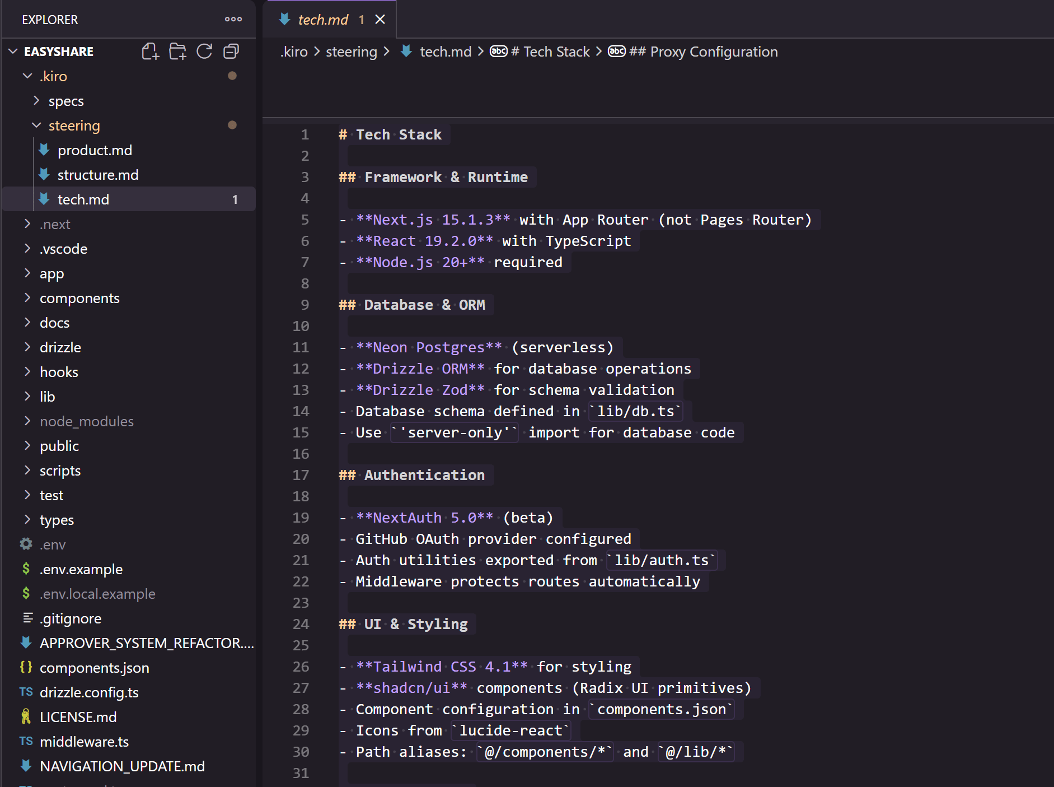Expand the lib folder

[27, 396]
